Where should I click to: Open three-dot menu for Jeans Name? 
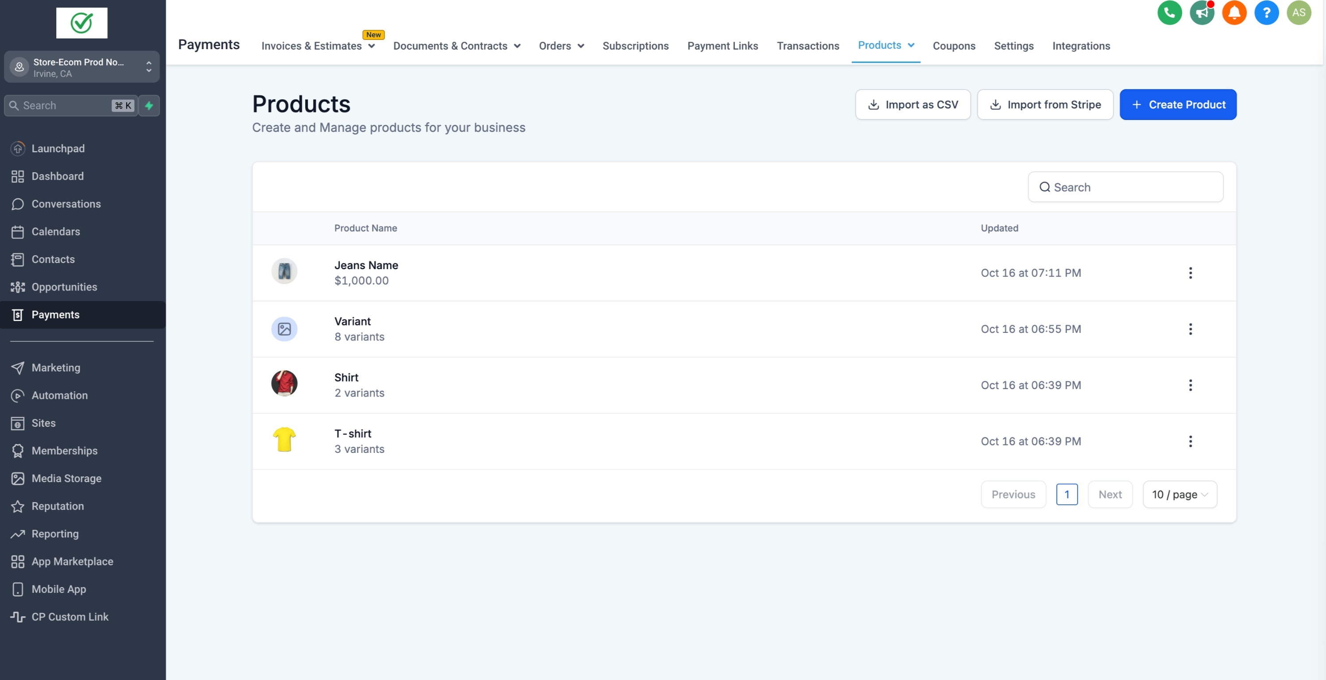1190,273
